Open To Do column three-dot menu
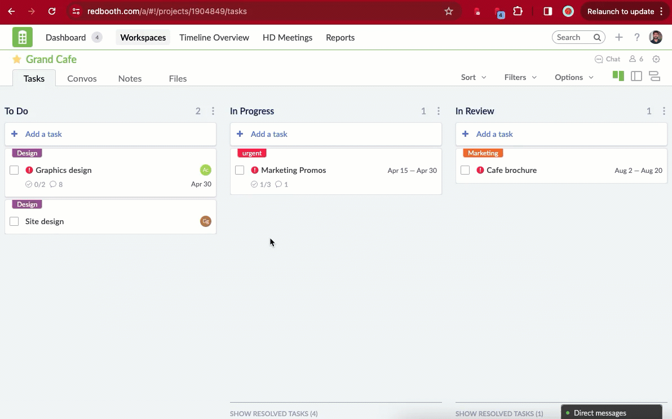 pos(213,111)
